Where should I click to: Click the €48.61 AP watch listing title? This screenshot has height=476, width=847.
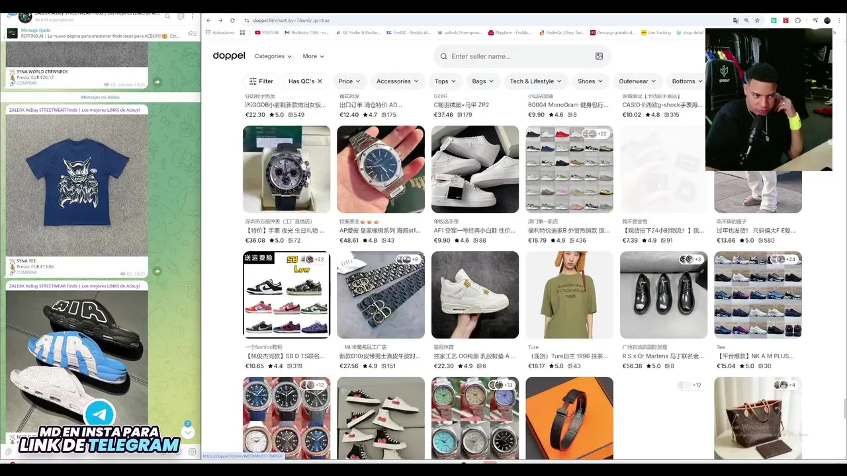tap(380, 231)
